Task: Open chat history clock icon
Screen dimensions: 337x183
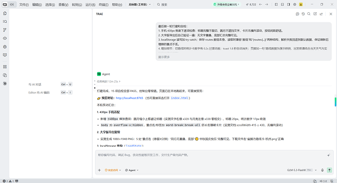Action: click(303, 14)
